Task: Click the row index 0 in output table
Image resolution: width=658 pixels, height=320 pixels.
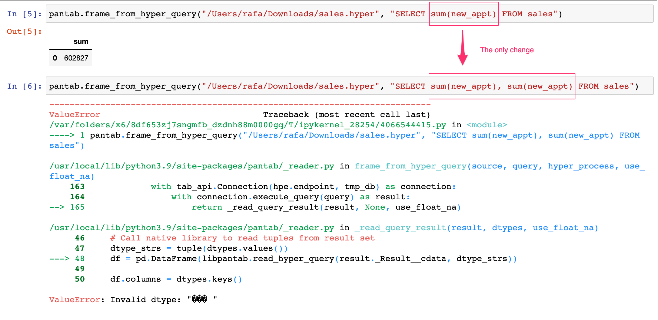Action: tap(55, 58)
